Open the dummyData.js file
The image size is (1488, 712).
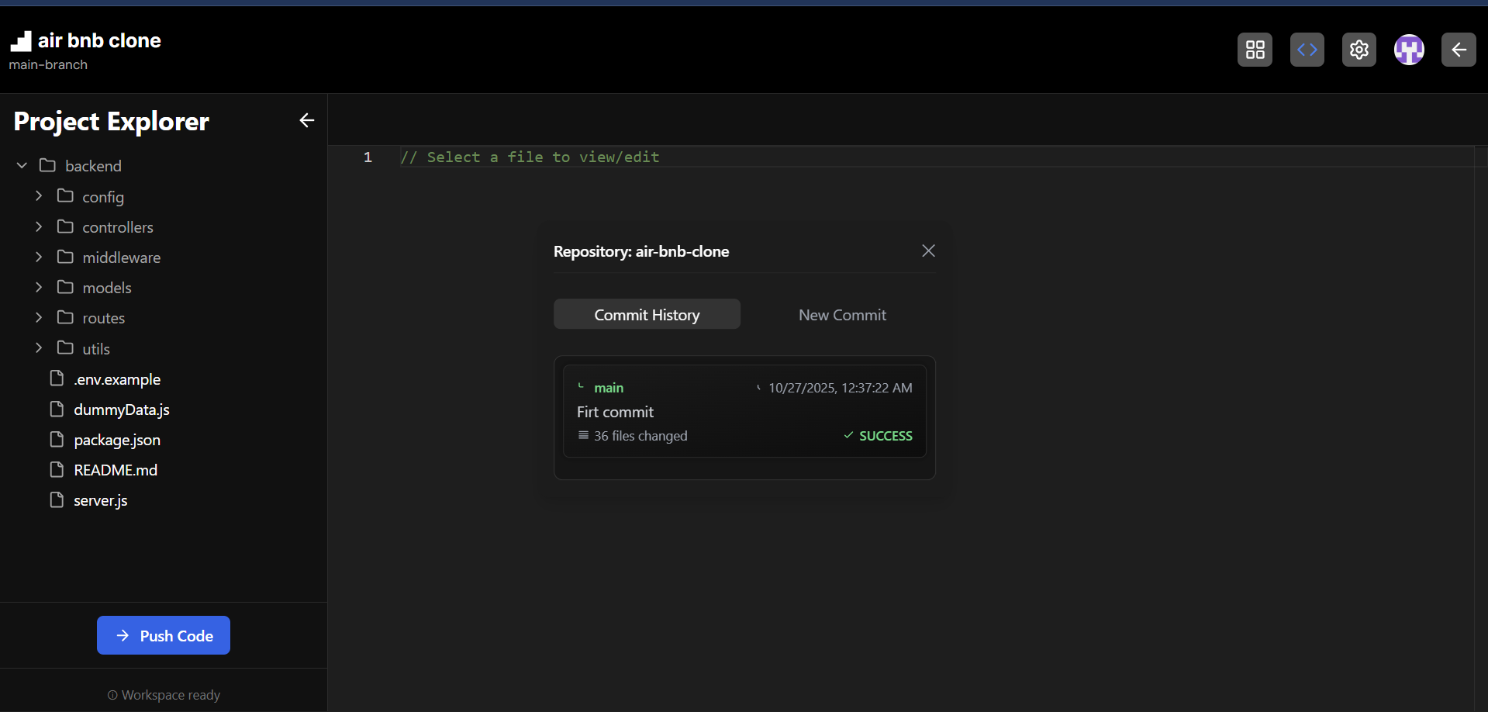pos(122,410)
